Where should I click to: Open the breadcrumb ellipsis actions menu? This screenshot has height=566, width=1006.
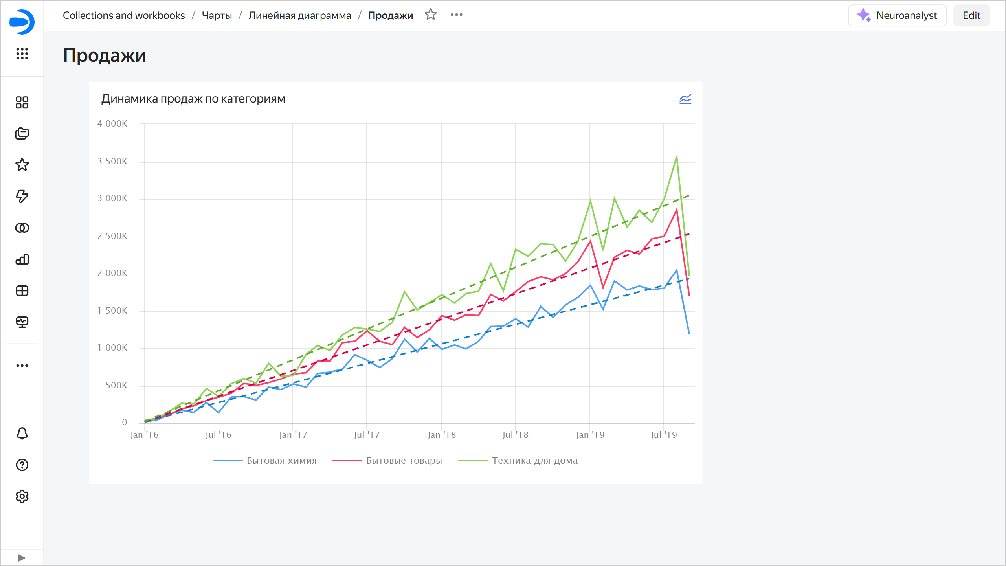(457, 15)
